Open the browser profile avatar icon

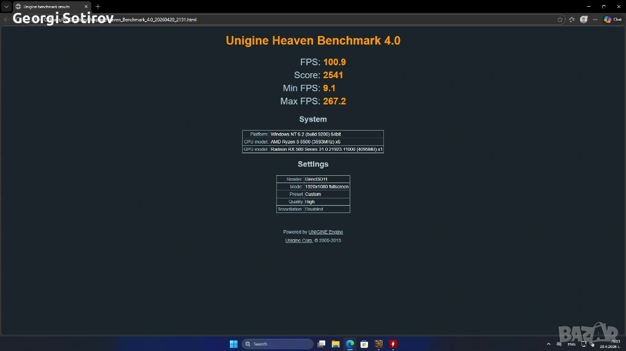point(583,20)
